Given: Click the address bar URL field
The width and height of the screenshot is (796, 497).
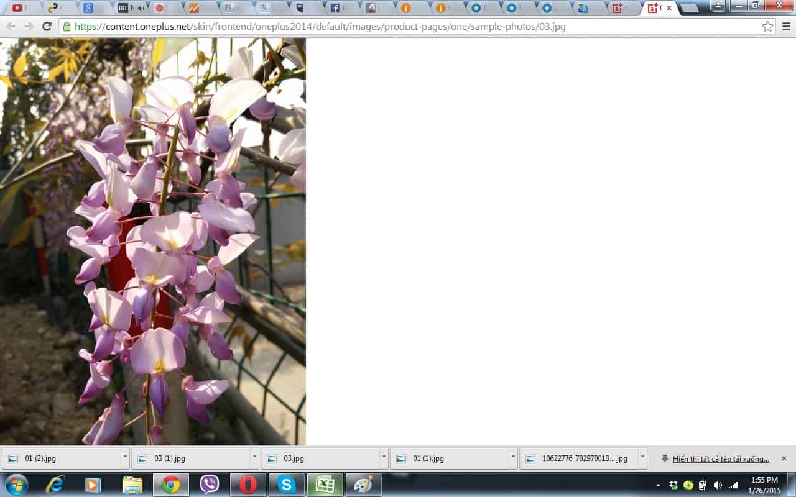Looking at the screenshot, I should click(x=410, y=27).
